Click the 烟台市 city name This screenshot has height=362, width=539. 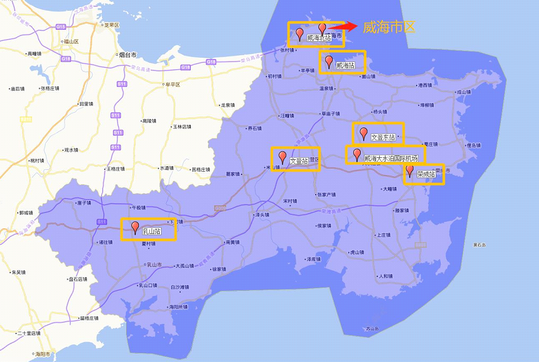coord(128,55)
